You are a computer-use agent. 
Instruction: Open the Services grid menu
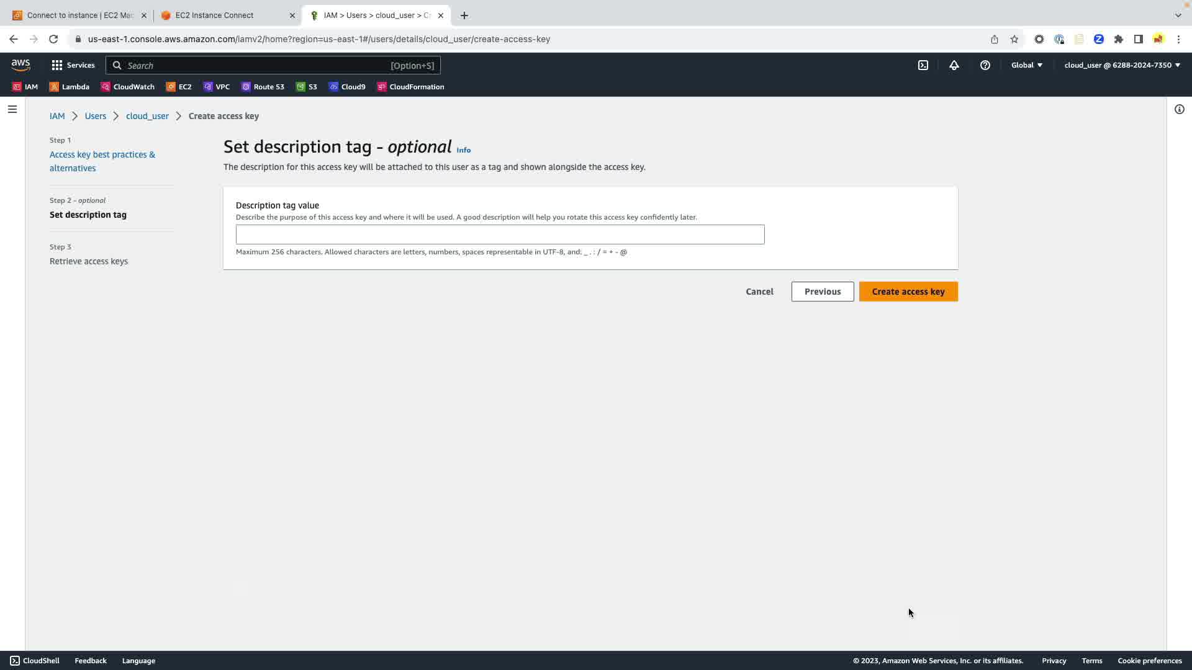tap(73, 65)
